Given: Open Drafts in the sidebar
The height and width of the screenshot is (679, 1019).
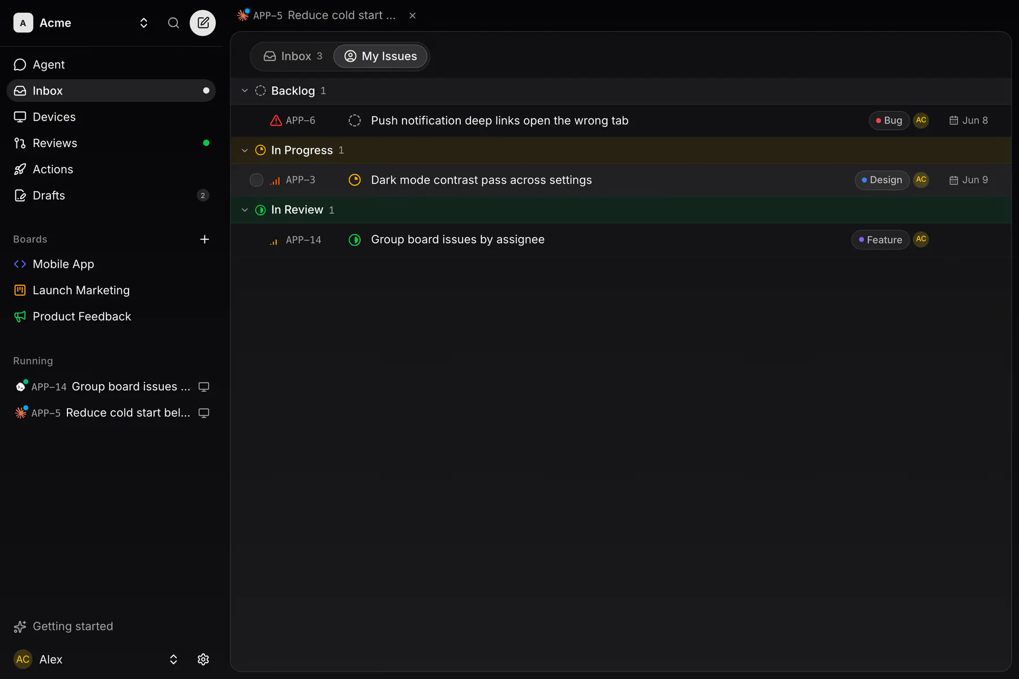Looking at the screenshot, I should 111,195.
